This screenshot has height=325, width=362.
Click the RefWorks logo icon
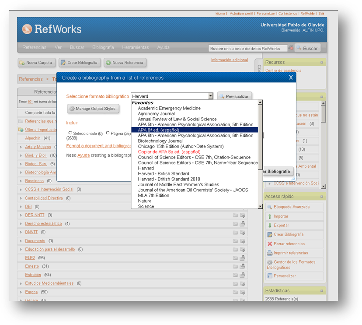27,29
